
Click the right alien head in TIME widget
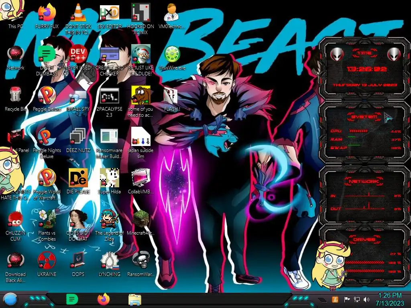[x=394, y=54]
